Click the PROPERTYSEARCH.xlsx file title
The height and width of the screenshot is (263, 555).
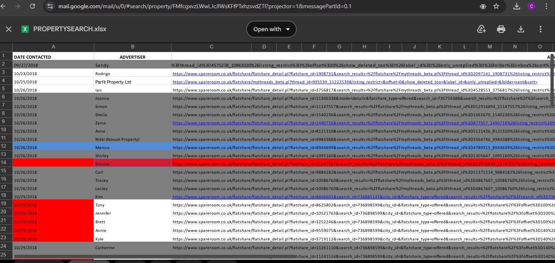click(69, 29)
